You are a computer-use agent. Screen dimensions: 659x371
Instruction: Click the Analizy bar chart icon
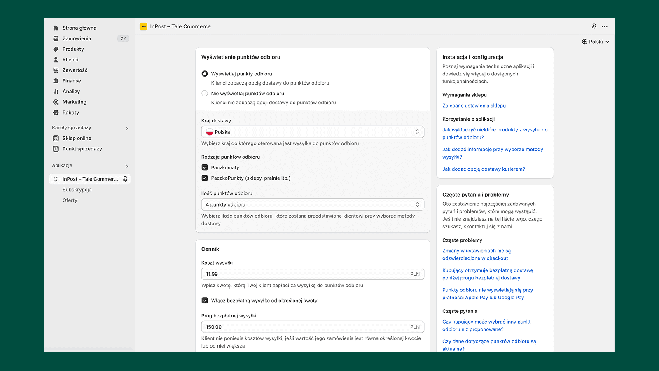56,92
